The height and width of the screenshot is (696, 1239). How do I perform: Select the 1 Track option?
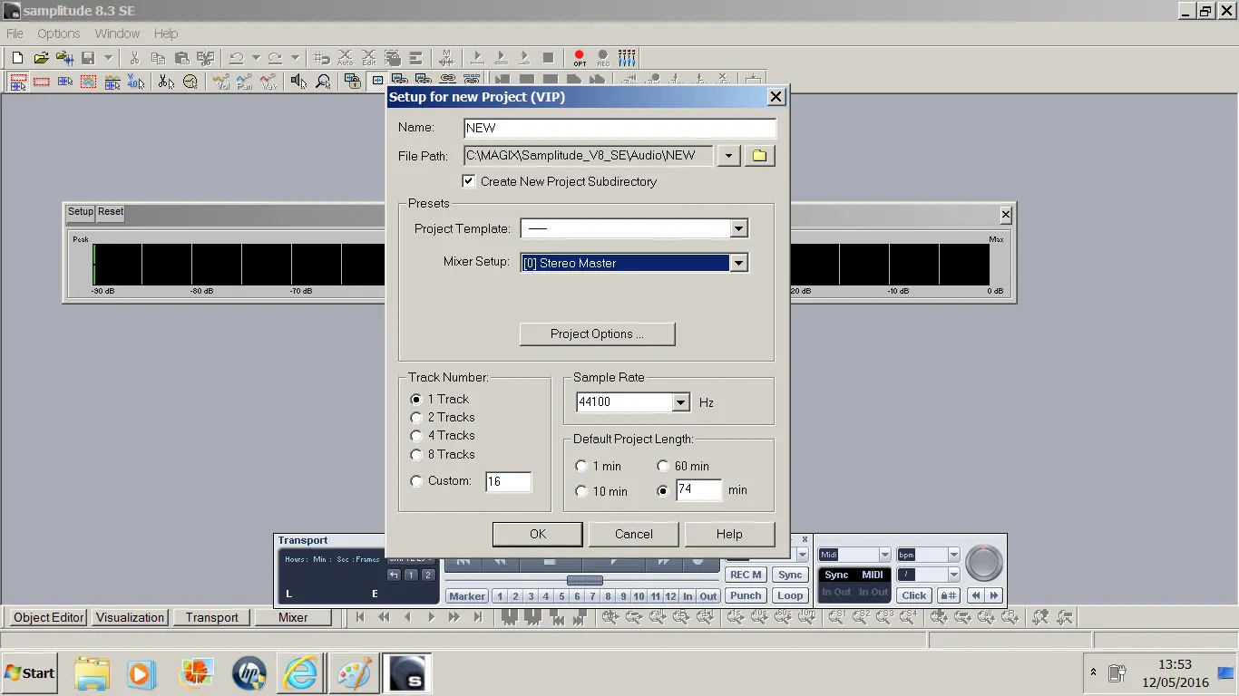coord(416,399)
